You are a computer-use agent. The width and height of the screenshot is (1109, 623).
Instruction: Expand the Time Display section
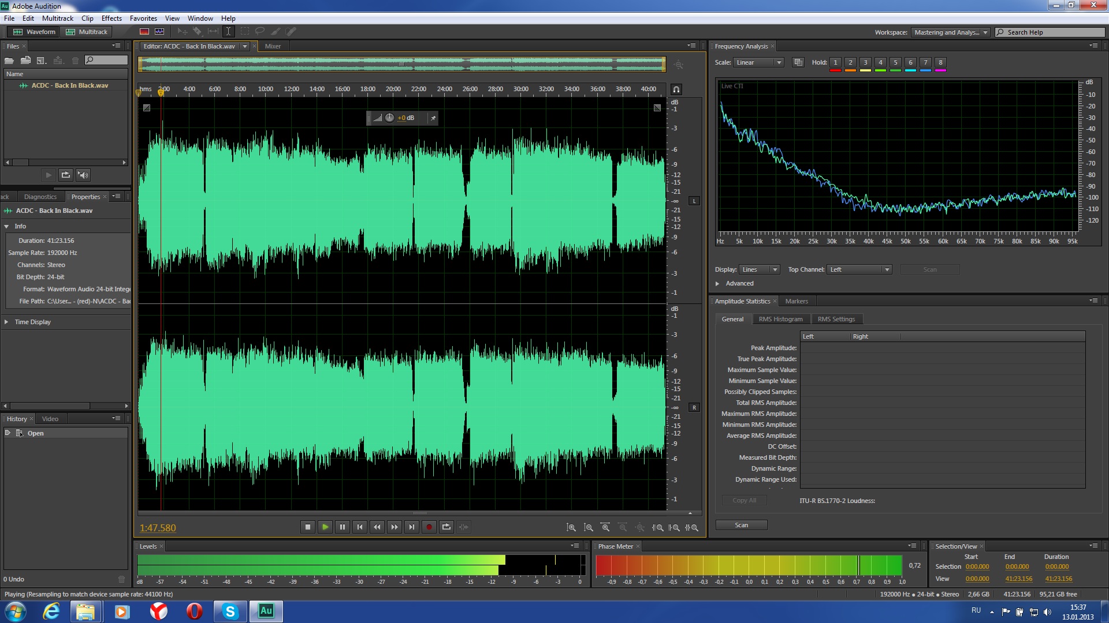click(6, 322)
